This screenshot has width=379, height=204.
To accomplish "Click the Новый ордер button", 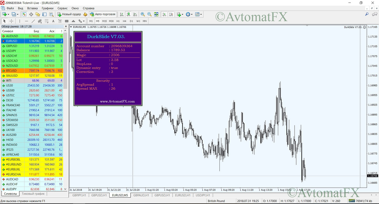I will click(69, 14).
